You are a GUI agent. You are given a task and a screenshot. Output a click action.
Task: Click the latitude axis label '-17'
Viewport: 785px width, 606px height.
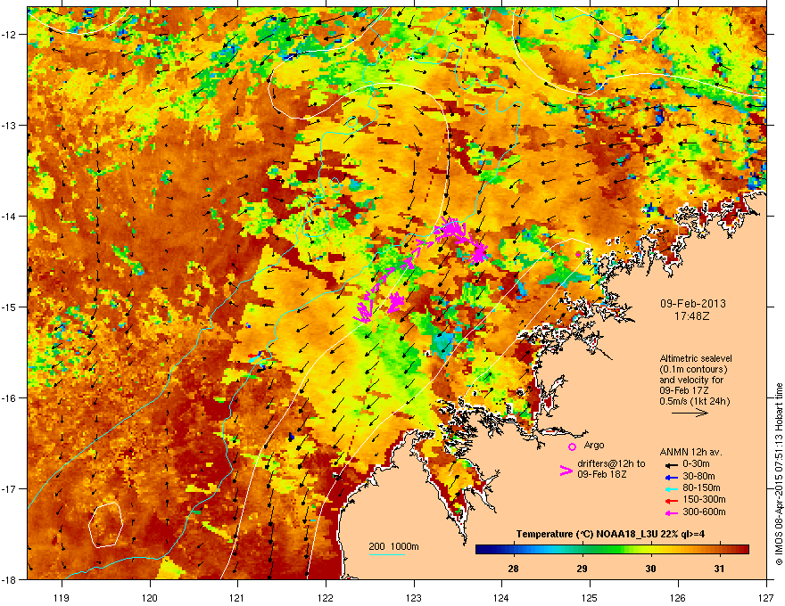tap(9, 488)
